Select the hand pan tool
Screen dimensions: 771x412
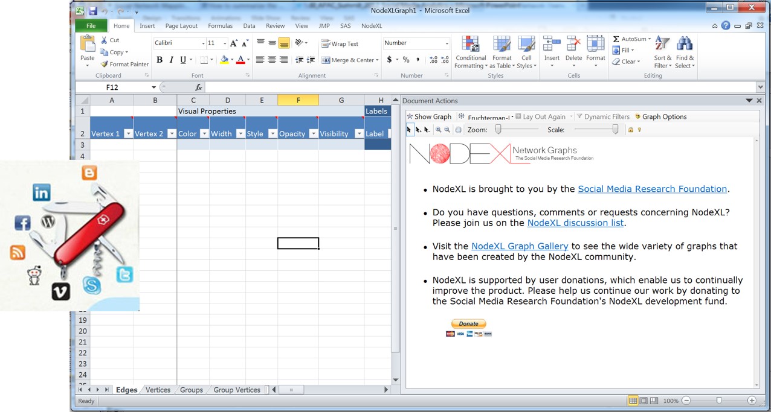458,130
